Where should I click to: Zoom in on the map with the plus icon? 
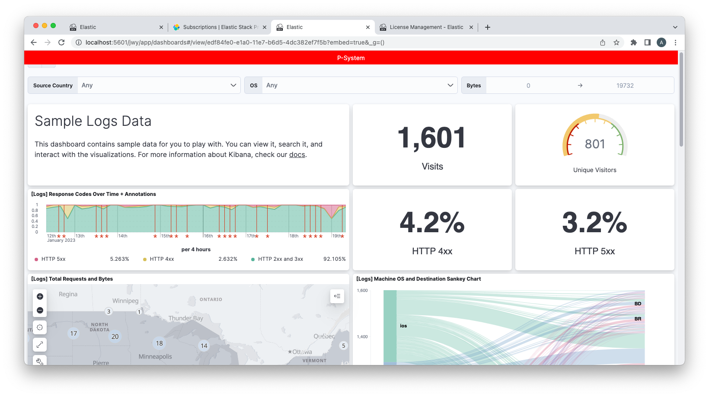point(40,296)
